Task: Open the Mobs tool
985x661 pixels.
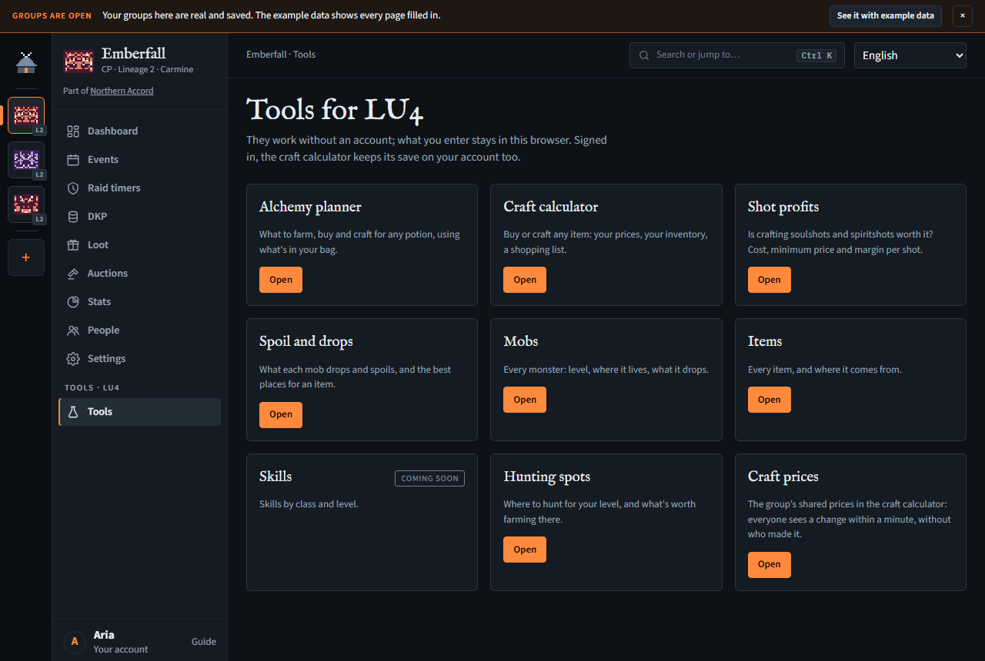Action: (525, 400)
